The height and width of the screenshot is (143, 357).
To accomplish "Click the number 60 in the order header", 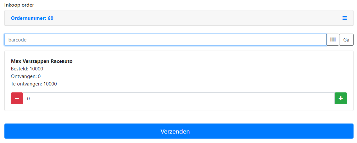I will pos(50,18).
